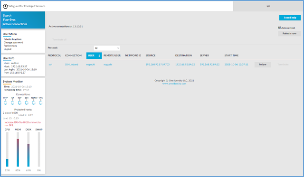The image size is (304, 177).
Task: Click the HTTP connections monitor icon
Action: coord(5,103)
